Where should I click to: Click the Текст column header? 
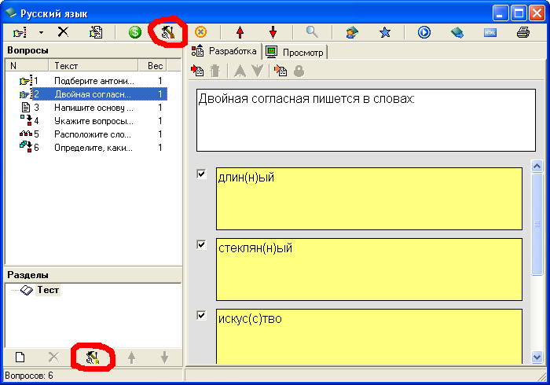click(93, 66)
